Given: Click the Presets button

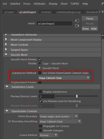Looking at the screenshot, I should click(90, 24).
